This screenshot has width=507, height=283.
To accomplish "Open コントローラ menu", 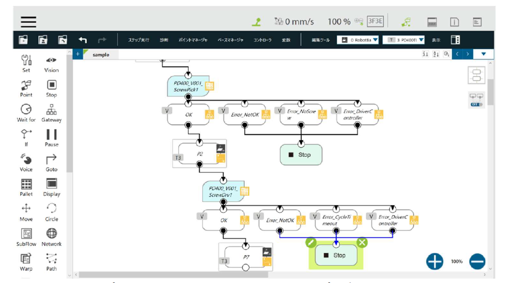I will (x=262, y=40).
